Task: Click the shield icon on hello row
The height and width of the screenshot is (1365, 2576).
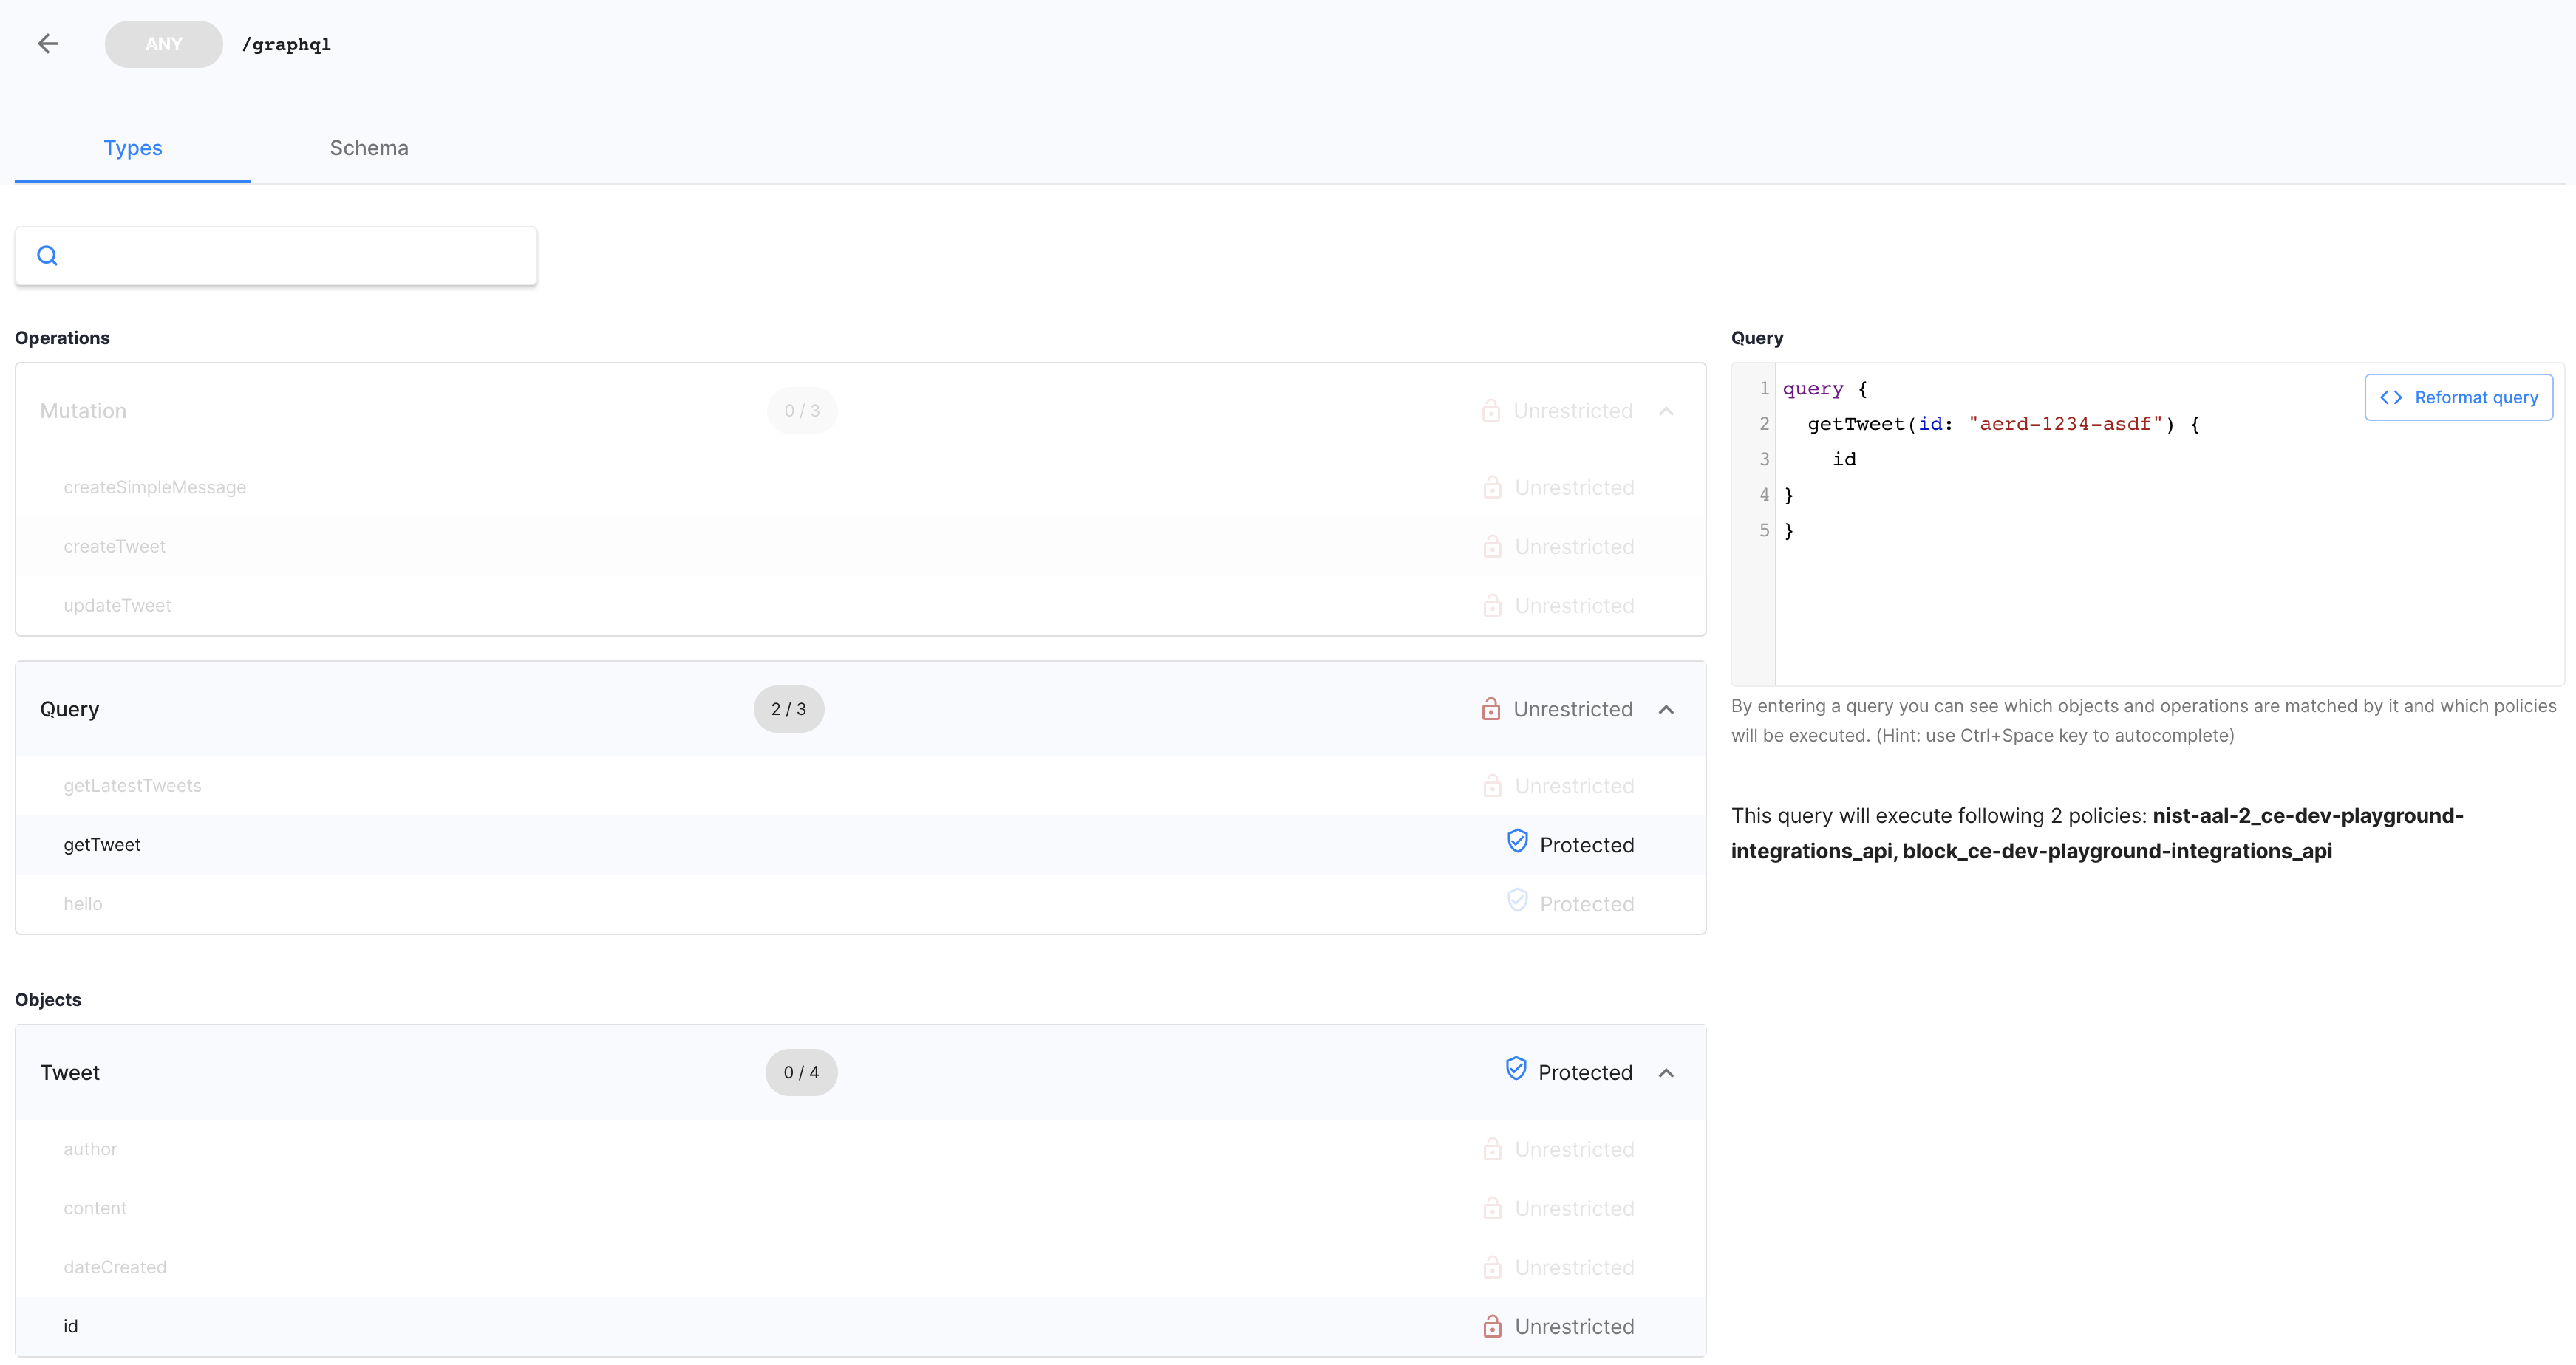Action: pos(1517,900)
